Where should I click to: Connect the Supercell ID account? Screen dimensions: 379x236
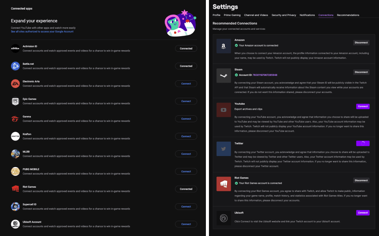pos(186,207)
